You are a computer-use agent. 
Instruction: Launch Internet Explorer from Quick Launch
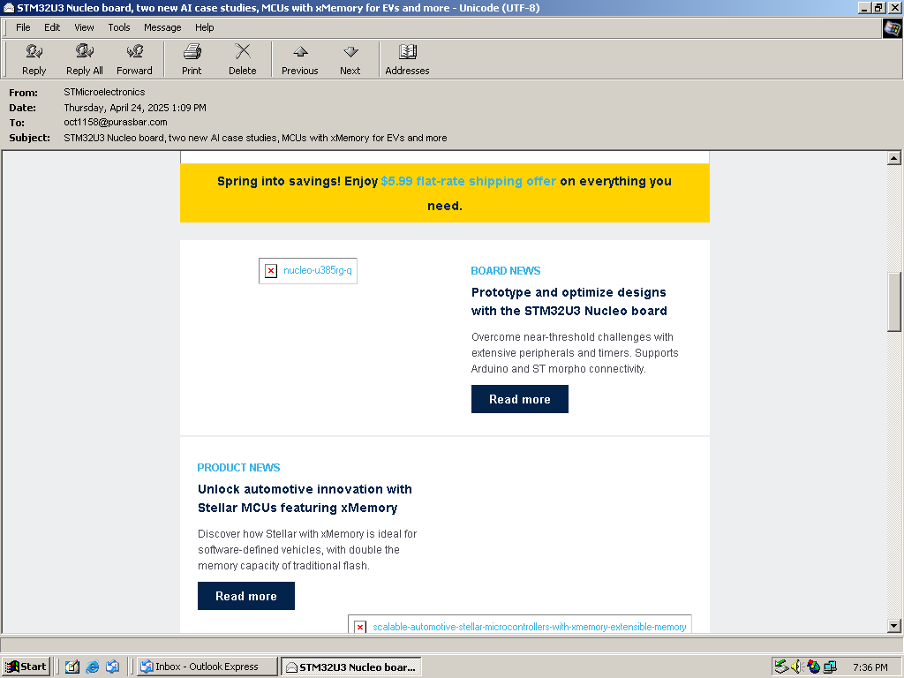[92, 667]
